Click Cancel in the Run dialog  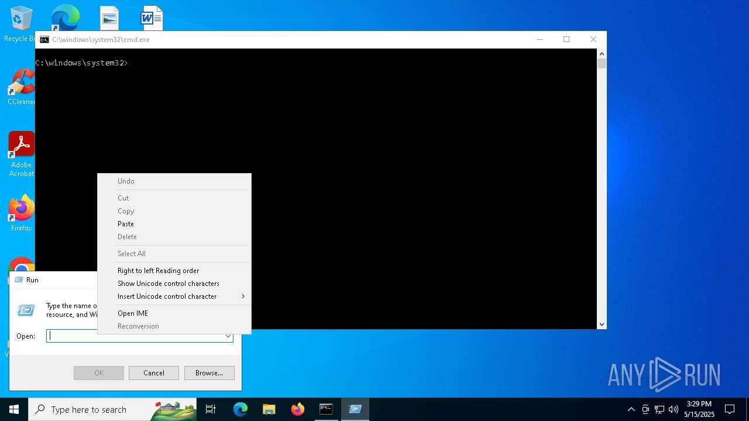154,373
